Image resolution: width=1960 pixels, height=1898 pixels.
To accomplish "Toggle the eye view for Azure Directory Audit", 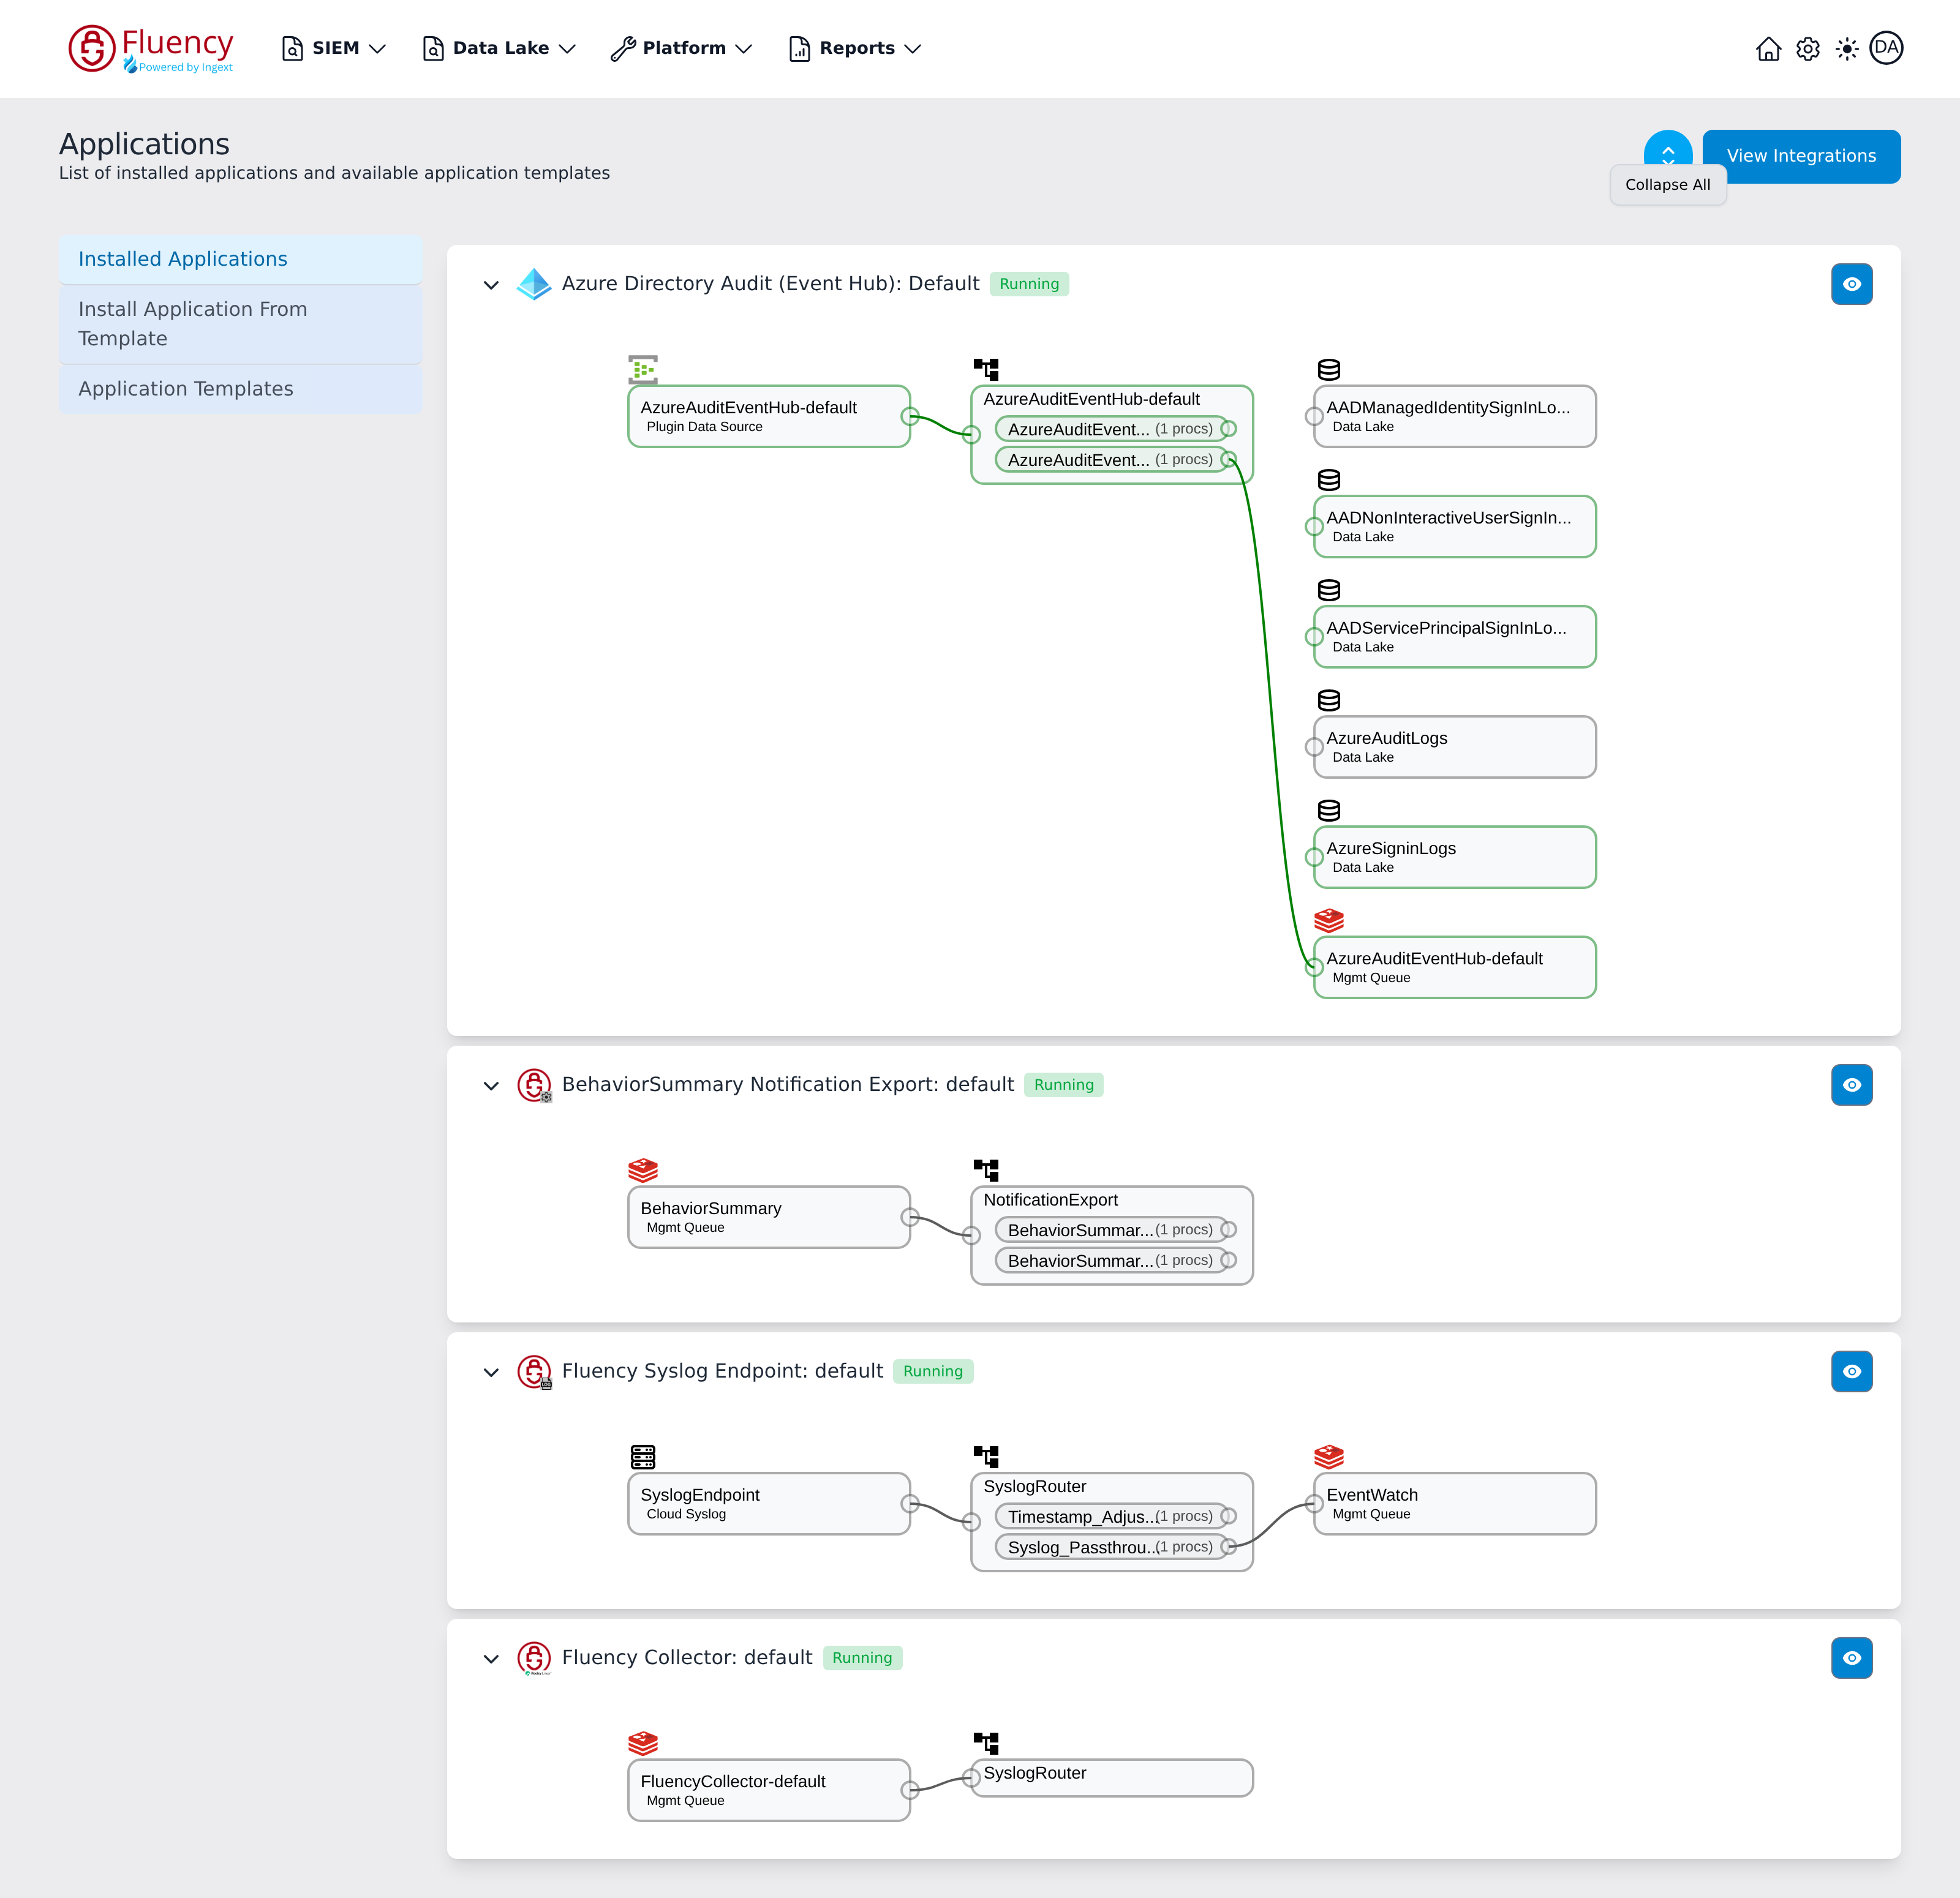I will coord(1852,284).
